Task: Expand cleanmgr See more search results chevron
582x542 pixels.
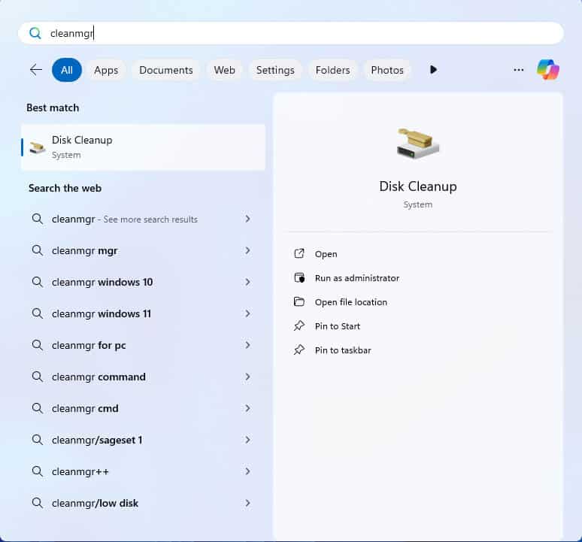Action: pyautogui.click(x=247, y=219)
